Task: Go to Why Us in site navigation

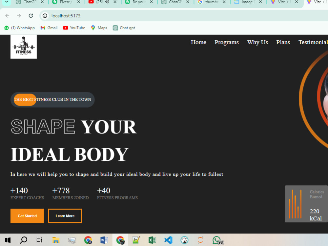Action: 257,42
